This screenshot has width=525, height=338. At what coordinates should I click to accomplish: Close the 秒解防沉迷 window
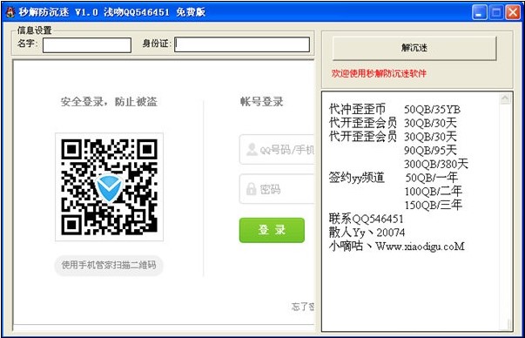point(513,12)
